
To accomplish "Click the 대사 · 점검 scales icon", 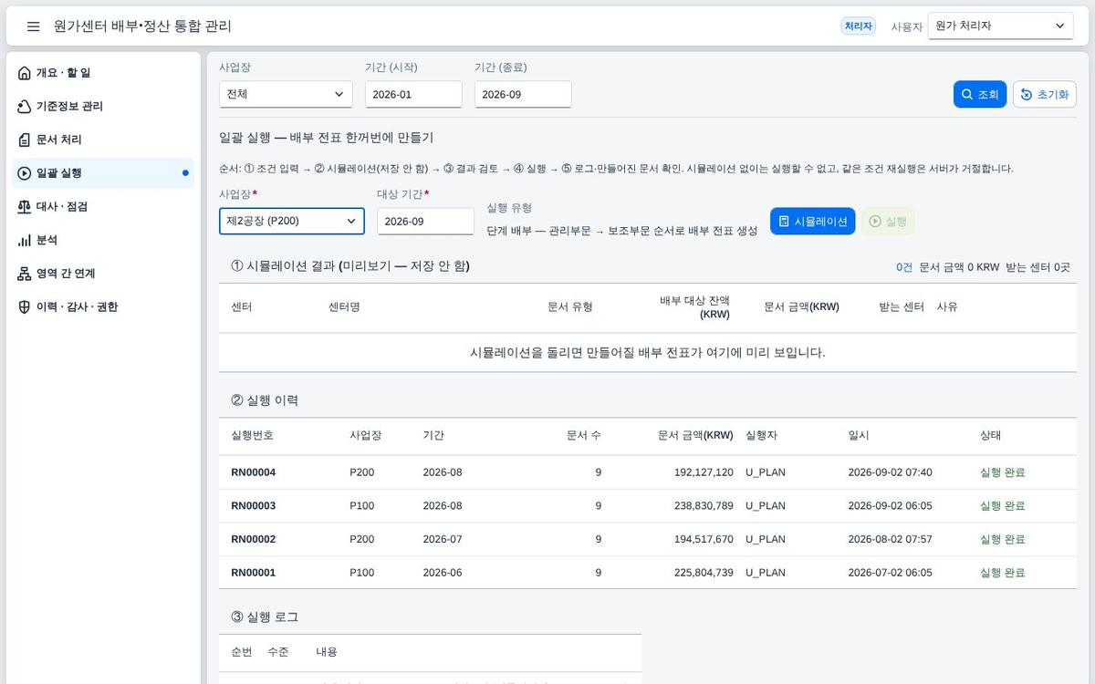I will pos(25,207).
